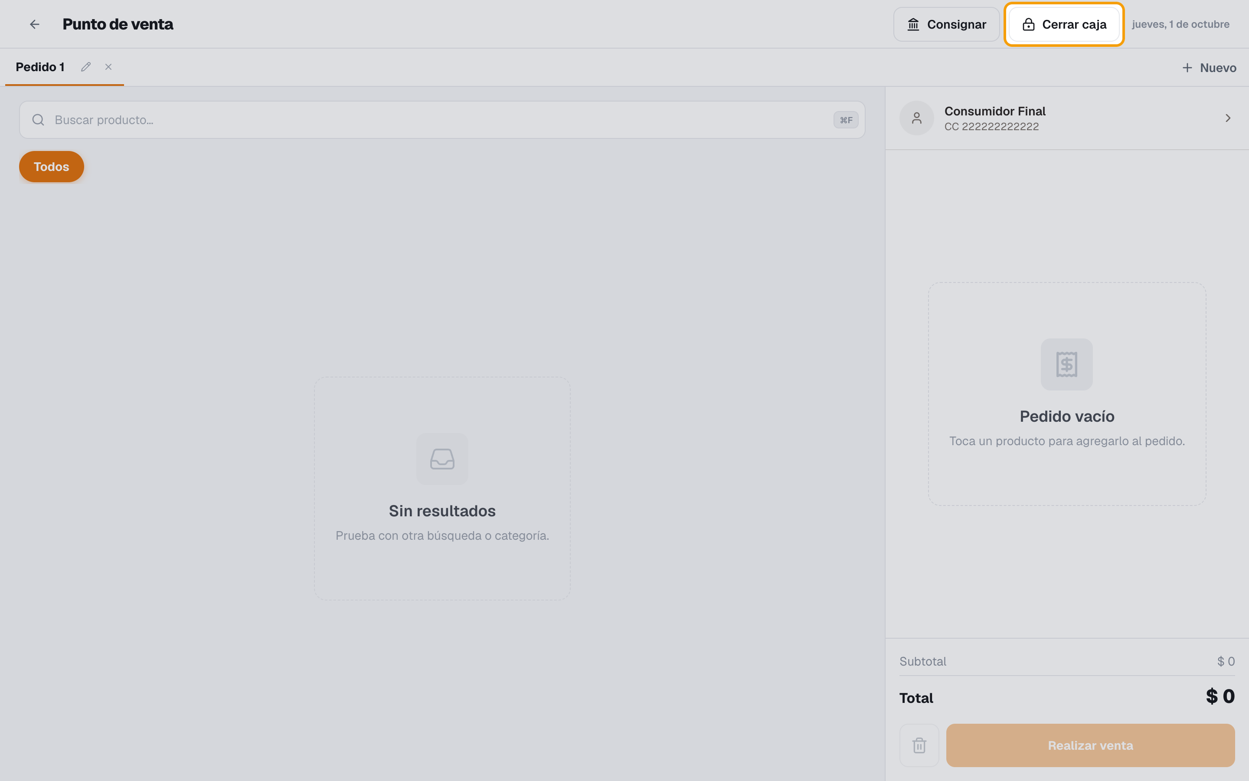
Task: Click the 'CC 222222222222' text
Action: [x=991, y=127]
